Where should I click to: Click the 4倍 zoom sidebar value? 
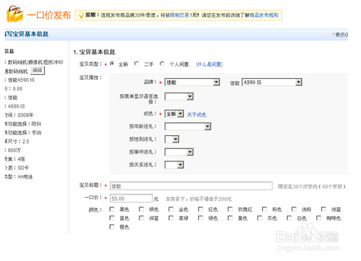[x=21, y=159]
